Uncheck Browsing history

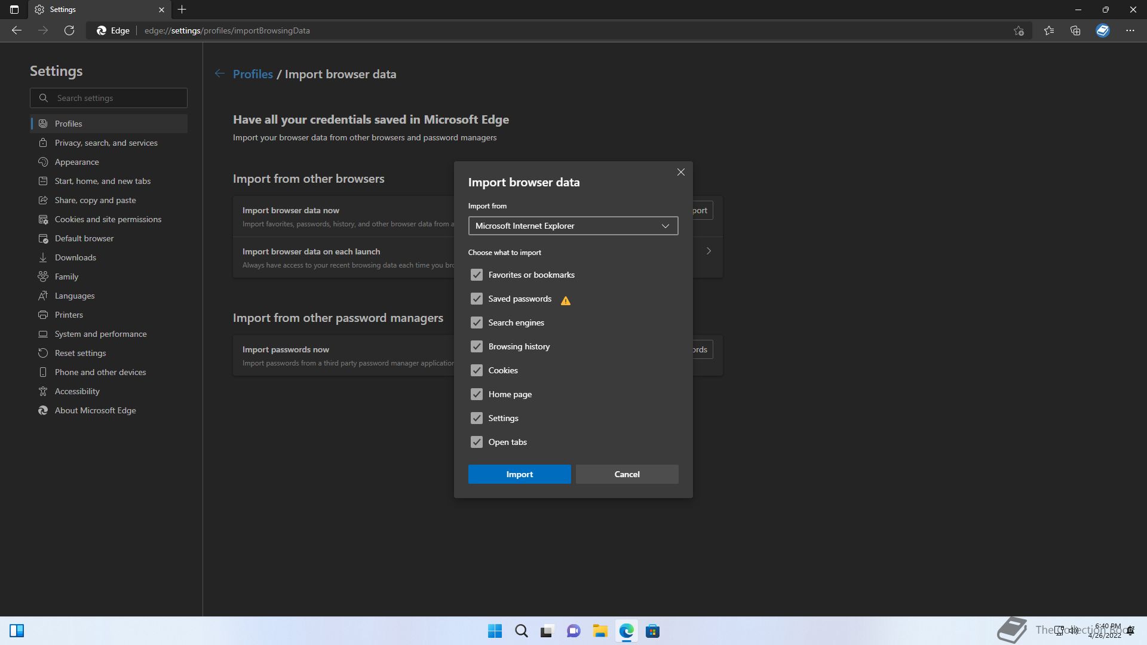476,346
